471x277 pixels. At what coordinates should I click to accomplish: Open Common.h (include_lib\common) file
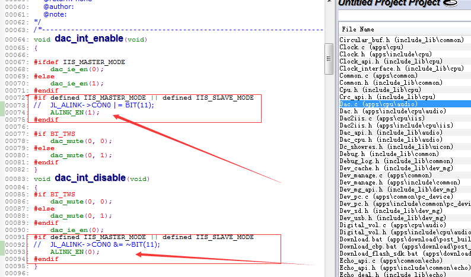coord(391,83)
